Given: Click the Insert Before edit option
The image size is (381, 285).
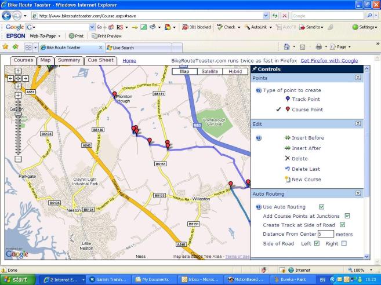Looking at the screenshot, I should pyautogui.click(x=307, y=138).
